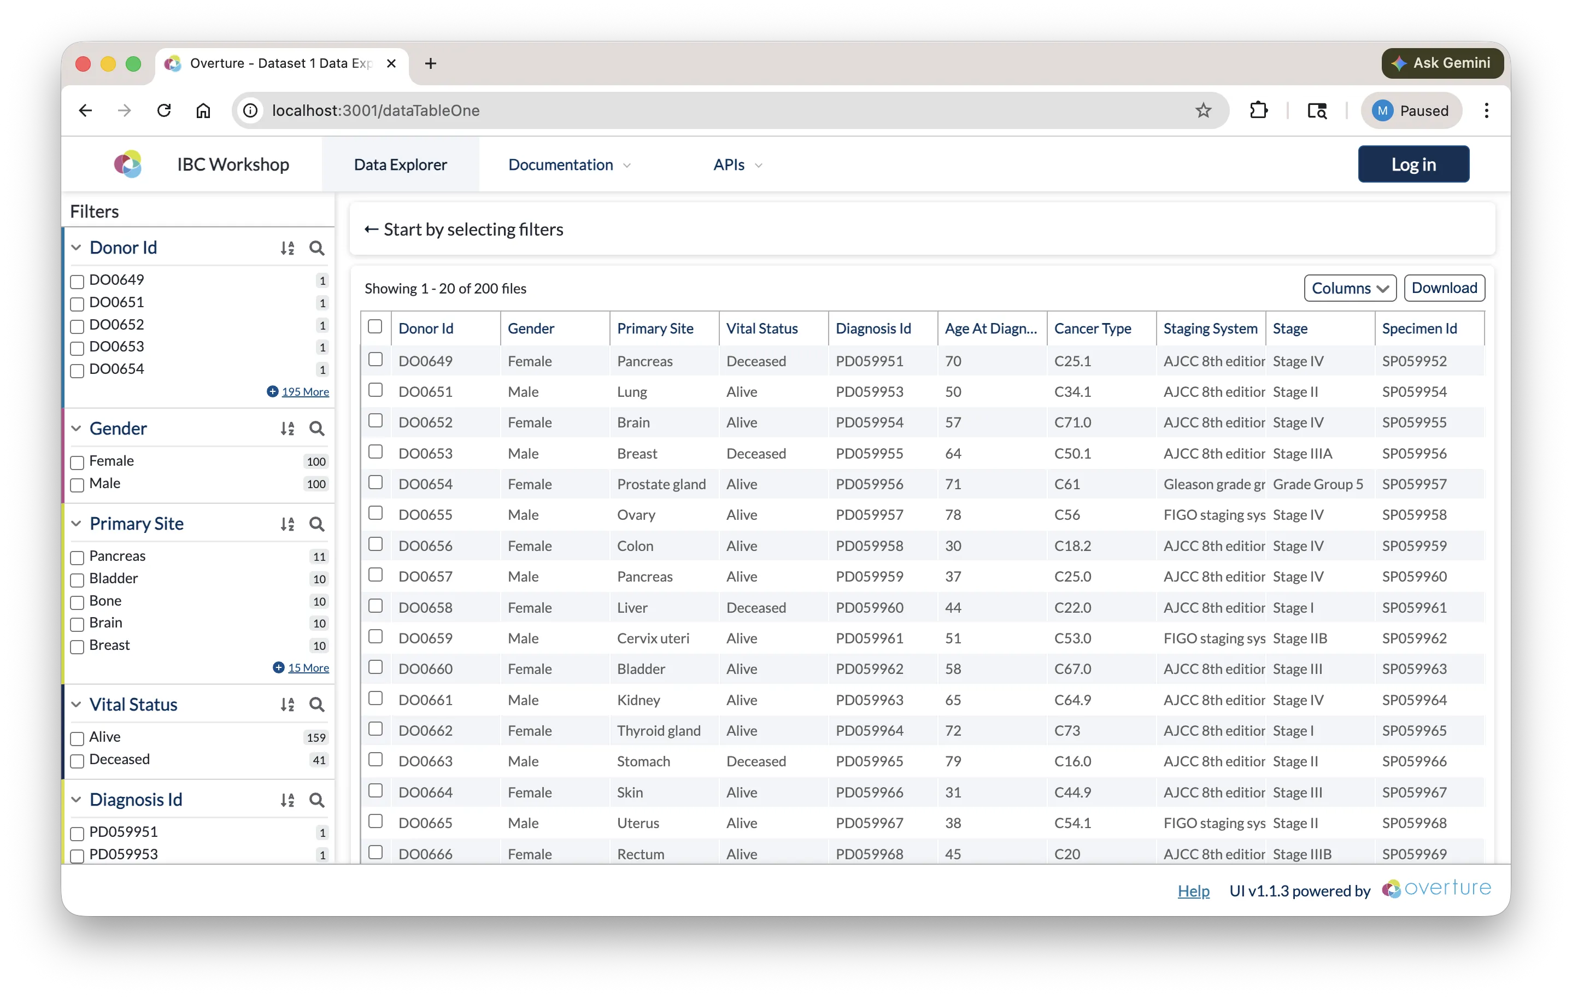Bookmark this page with the star icon
This screenshot has height=997, width=1572.
(1203, 111)
